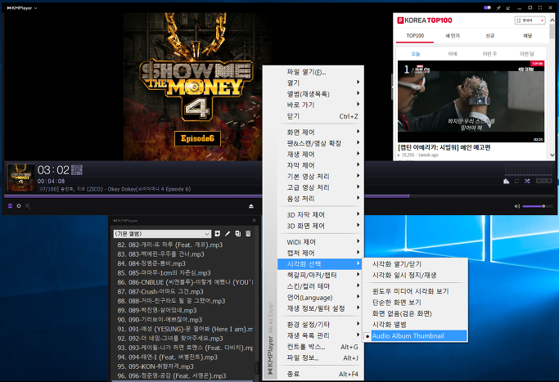Select 윈도우 미디어 시각화 보기 option
This screenshot has width=559, height=382.
[x=415, y=291]
